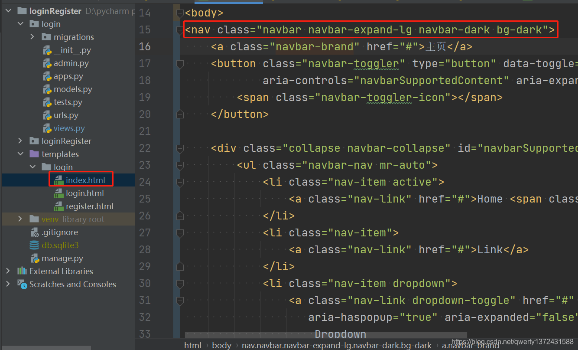Click the navbar-brand class text on line 16

tap(314, 47)
